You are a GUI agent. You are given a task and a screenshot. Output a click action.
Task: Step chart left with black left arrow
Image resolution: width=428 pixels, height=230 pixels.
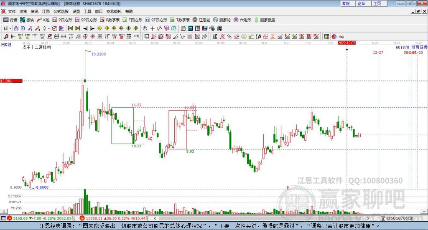coord(85,28)
